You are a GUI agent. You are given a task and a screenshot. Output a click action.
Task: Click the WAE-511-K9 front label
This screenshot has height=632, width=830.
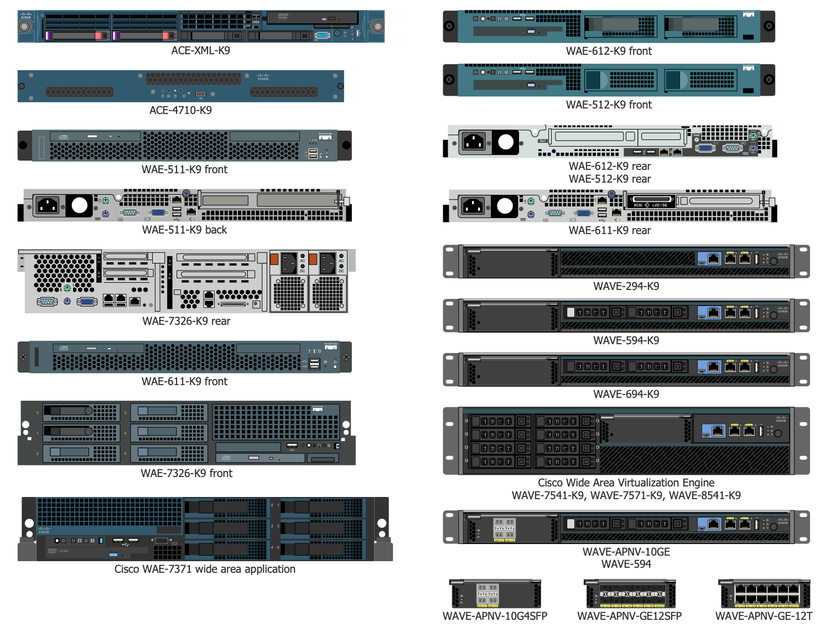point(185,169)
